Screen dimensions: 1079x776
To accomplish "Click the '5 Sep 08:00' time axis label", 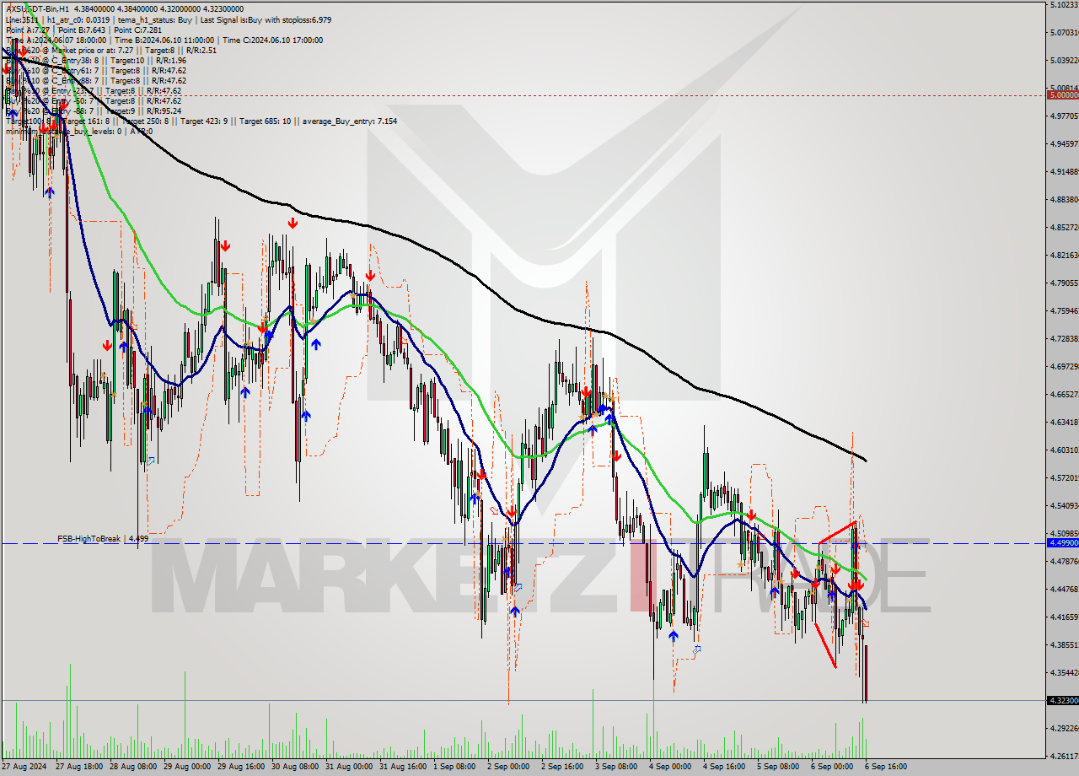I will coord(777,767).
